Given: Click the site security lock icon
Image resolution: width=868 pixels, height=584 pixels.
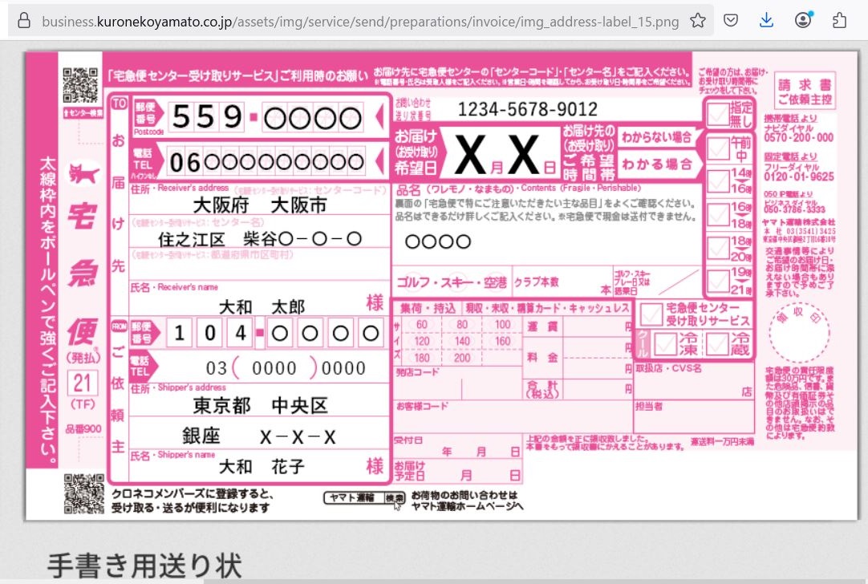Looking at the screenshot, I should pyautogui.click(x=24, y=21).
